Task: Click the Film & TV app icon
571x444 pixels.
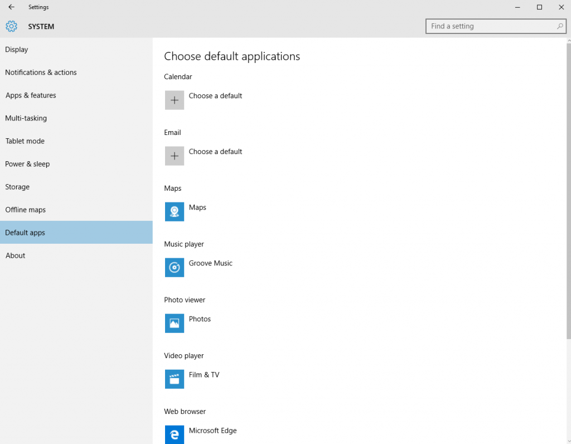Action: (x=175, y=379)
